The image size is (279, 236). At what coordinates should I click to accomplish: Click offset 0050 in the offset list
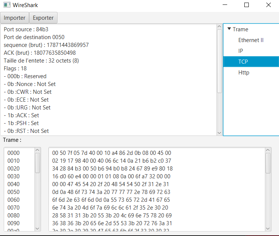pos(13,192)
